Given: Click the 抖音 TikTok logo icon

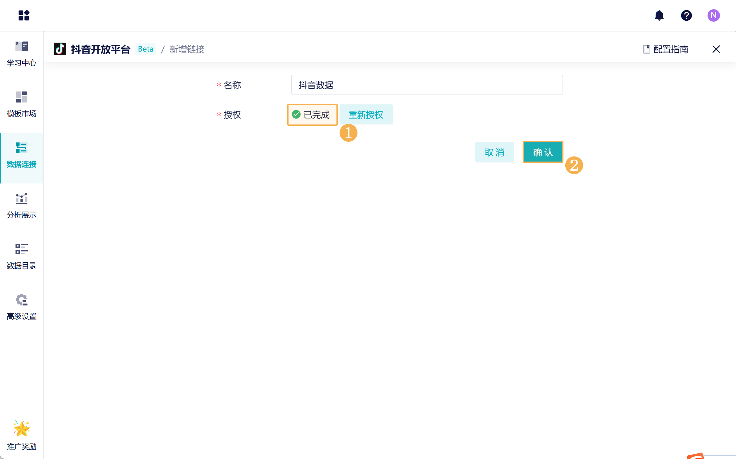Looking at the screenshot, I should coord(60,49).
